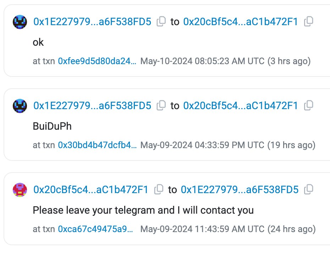This screenshot has width=330, height=253.
Task: Open recipient address link in the BuiDuPh message
Action: tap(241, 106)
